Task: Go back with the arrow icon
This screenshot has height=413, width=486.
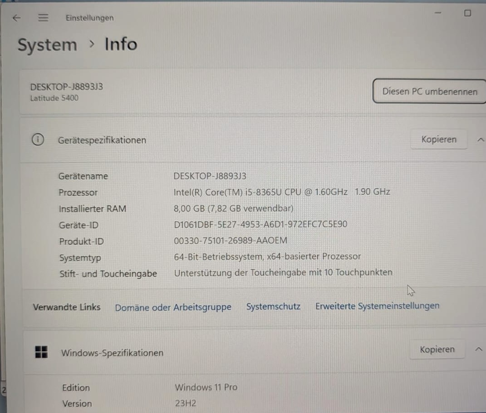Action: 17,18
